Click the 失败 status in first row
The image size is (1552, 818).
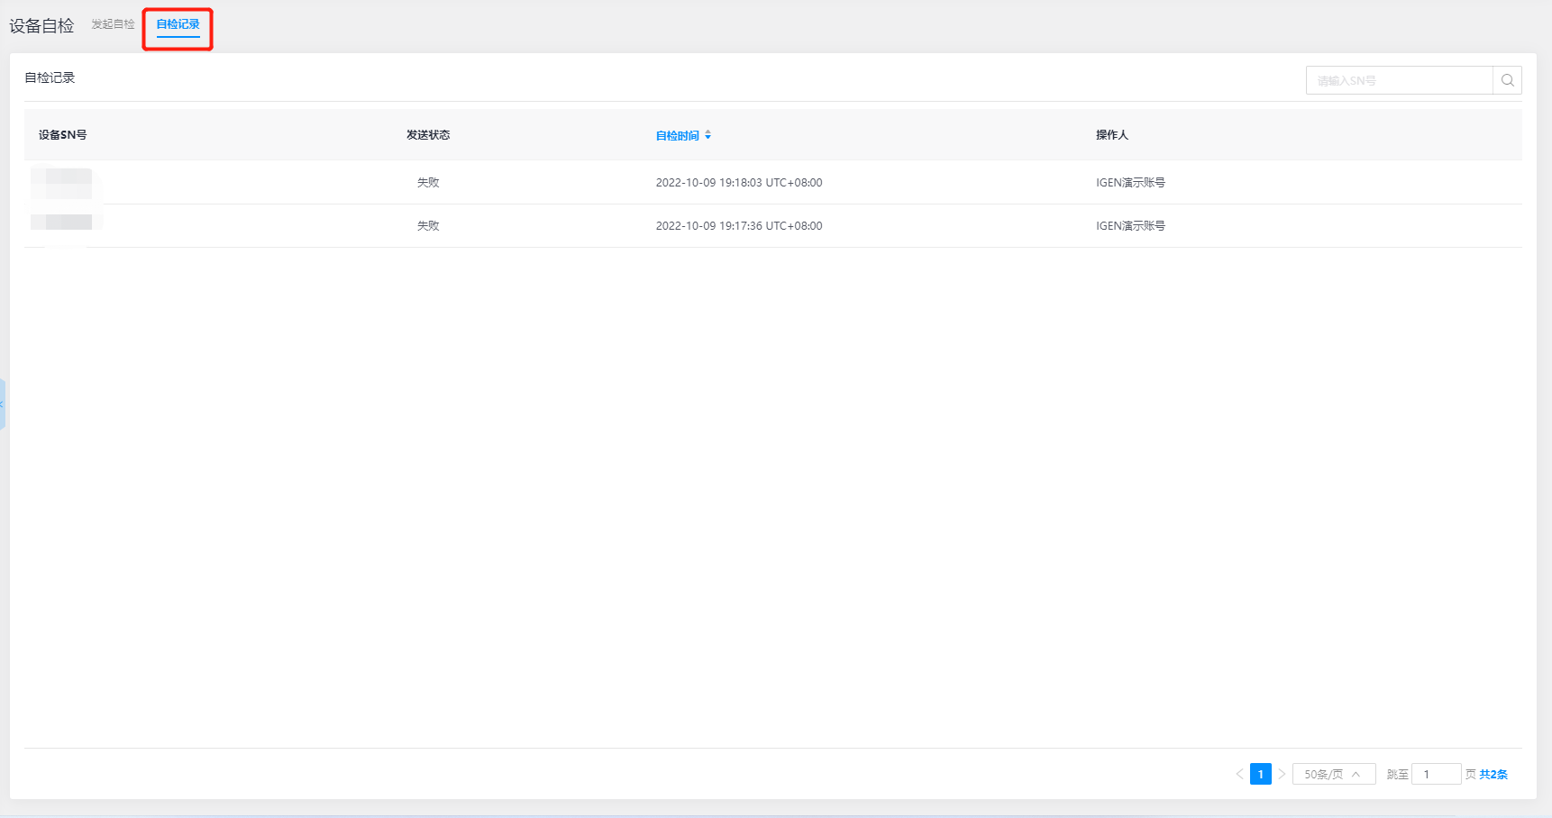point(427,182)
